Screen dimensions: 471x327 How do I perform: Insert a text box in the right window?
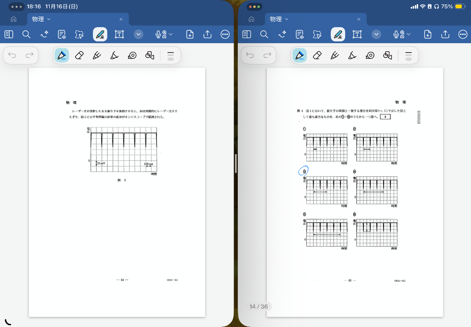(x=357, y=34)
